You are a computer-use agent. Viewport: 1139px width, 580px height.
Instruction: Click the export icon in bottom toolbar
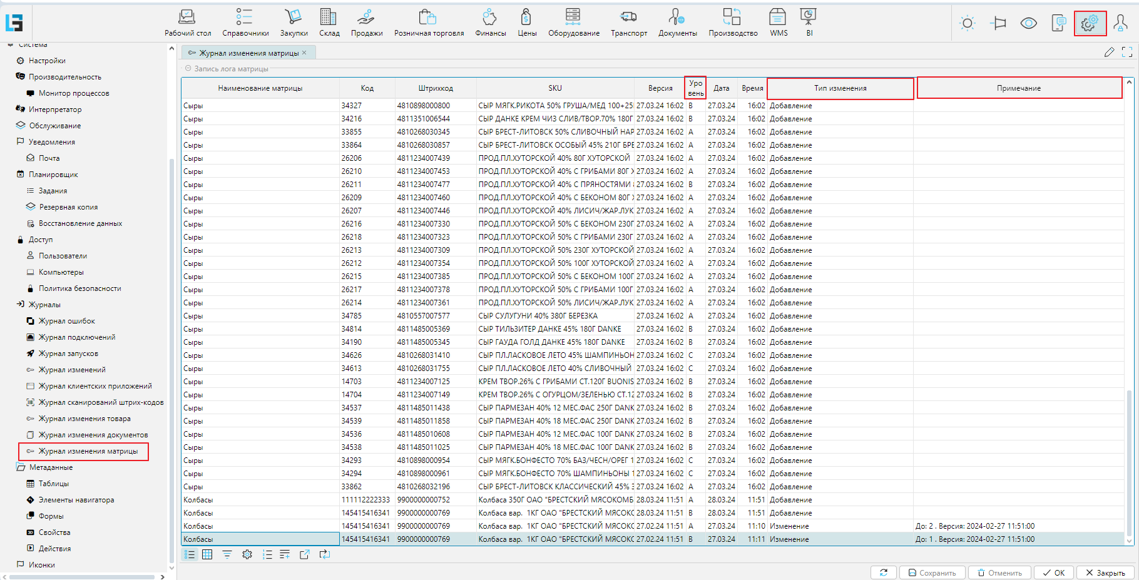pos(305,554)
